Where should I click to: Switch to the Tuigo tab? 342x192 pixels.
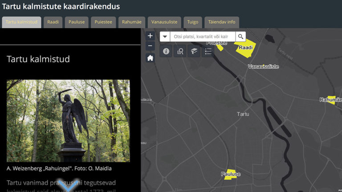193,22
